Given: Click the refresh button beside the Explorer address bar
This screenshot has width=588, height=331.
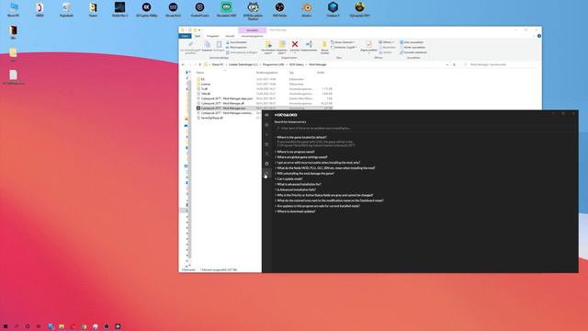Looking at the screenshot, I should click(454, 64).
